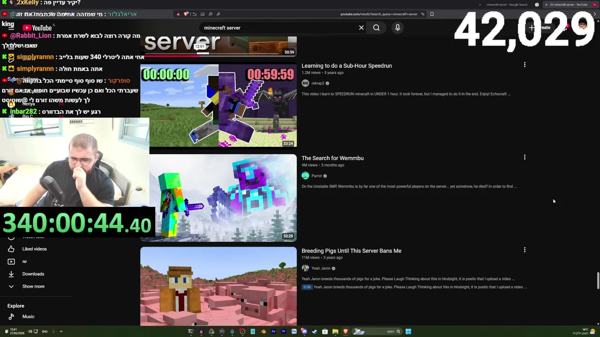Viewport: 600px width, 337px height.
Task: Expand sidebar with Show more
Action: pos(33,286)
